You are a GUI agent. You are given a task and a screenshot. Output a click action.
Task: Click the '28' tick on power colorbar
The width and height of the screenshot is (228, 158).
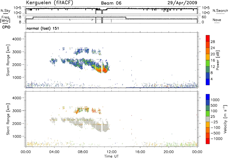213,42
